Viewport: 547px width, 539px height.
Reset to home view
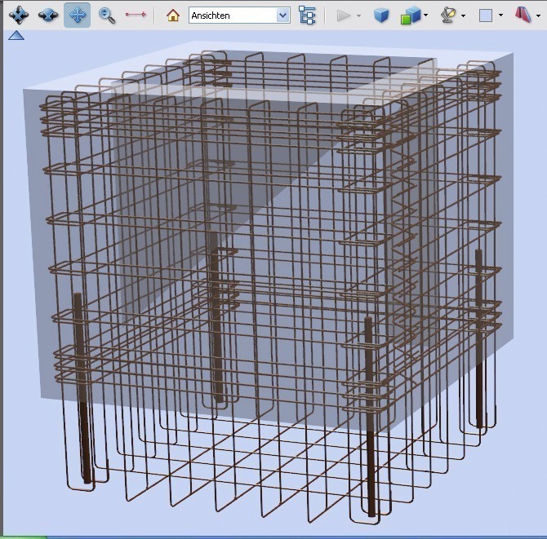coord(173,15)
